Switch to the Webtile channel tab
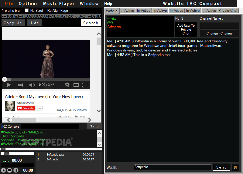Image resolution: width=243 pixels, height=174 pixels. click(x=111, y=11)
